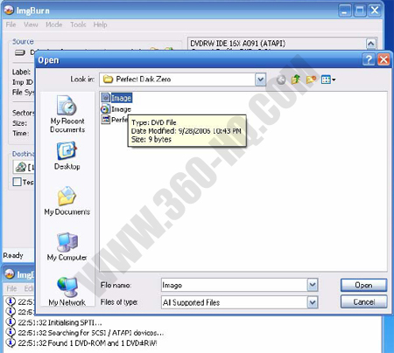This screenshot has height=353, width=394.
Task: Expand the Look in folder dropdown
Action: pyautogui.click(x=260, y=80)
